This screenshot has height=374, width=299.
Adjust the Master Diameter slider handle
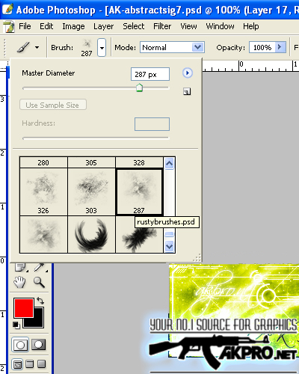click(x=139, y=88)
